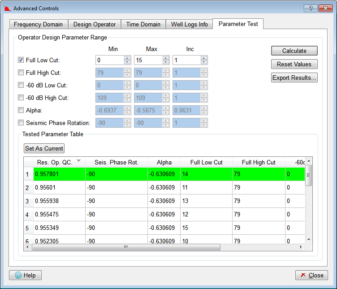Click the title bar question mark help button

point(311,8)
